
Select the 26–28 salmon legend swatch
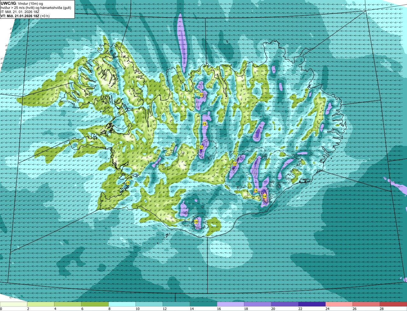point(366,304)
